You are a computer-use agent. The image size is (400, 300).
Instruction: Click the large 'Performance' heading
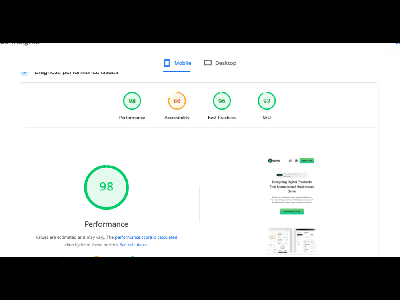pos(106,224)
